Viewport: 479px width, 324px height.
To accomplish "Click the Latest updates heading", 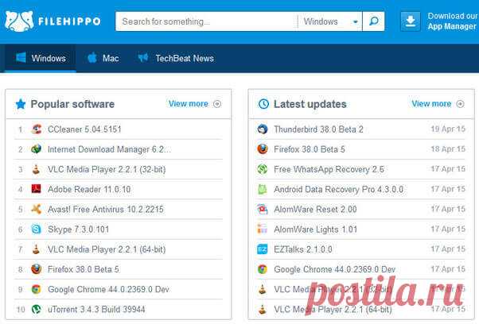I will click(x=310, y=104).
